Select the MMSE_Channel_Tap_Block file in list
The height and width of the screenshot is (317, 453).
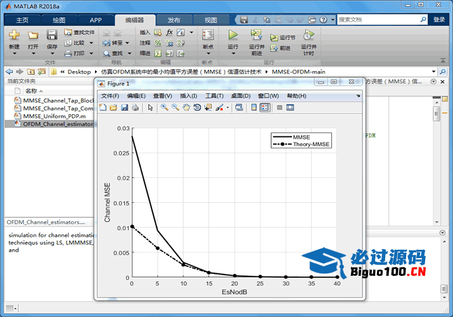pyautogui.click(x=54, y=101)
